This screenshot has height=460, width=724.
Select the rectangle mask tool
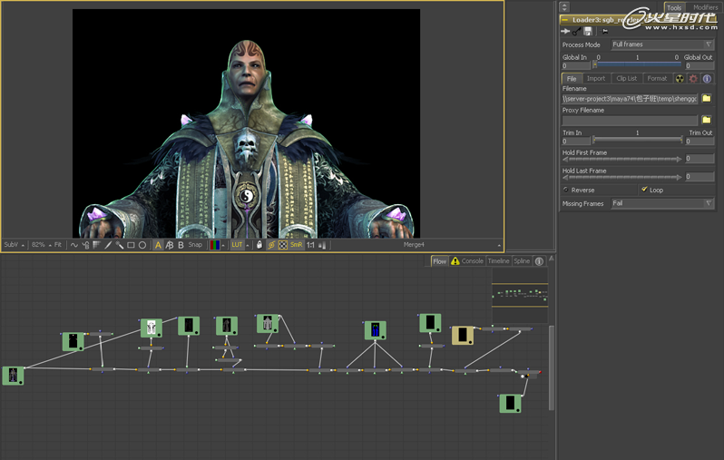[x=131, y=245]
